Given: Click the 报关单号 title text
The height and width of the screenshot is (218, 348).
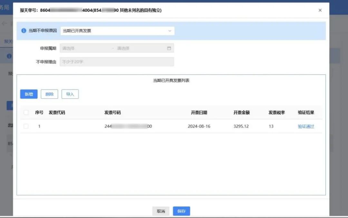Looking at the screenshot, I should click(91, 10).
